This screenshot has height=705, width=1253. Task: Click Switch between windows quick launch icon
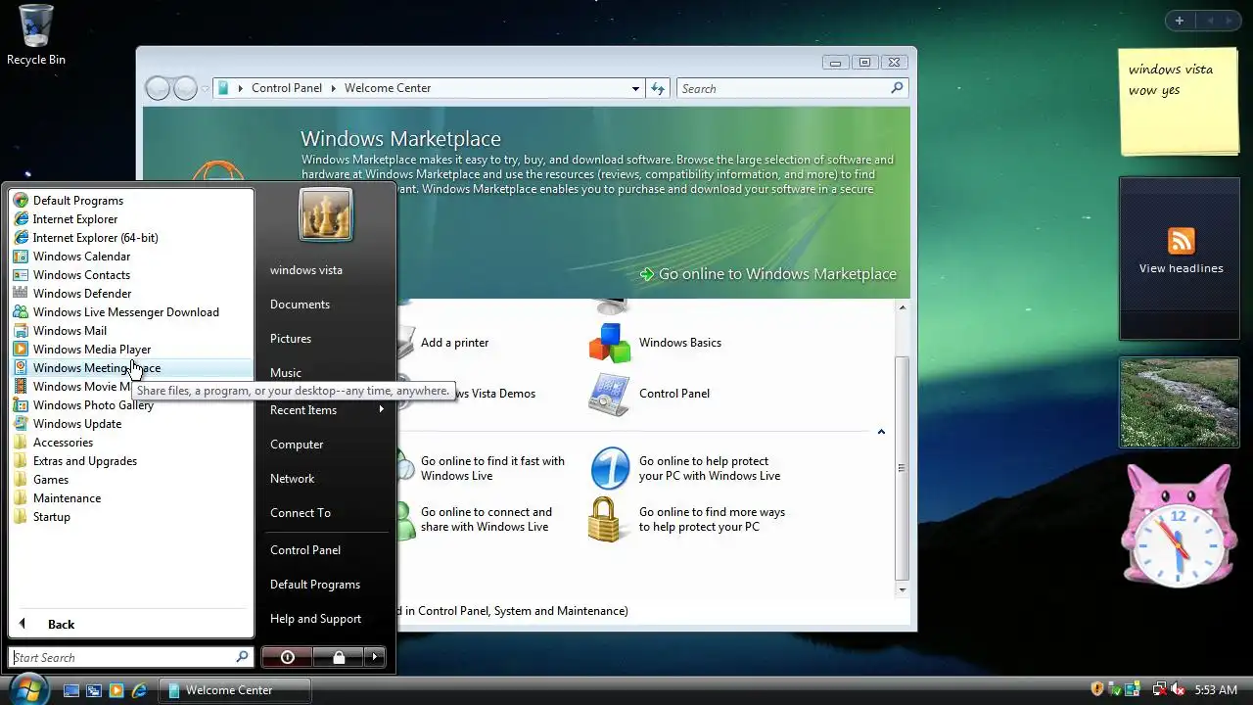coord(94,690)
